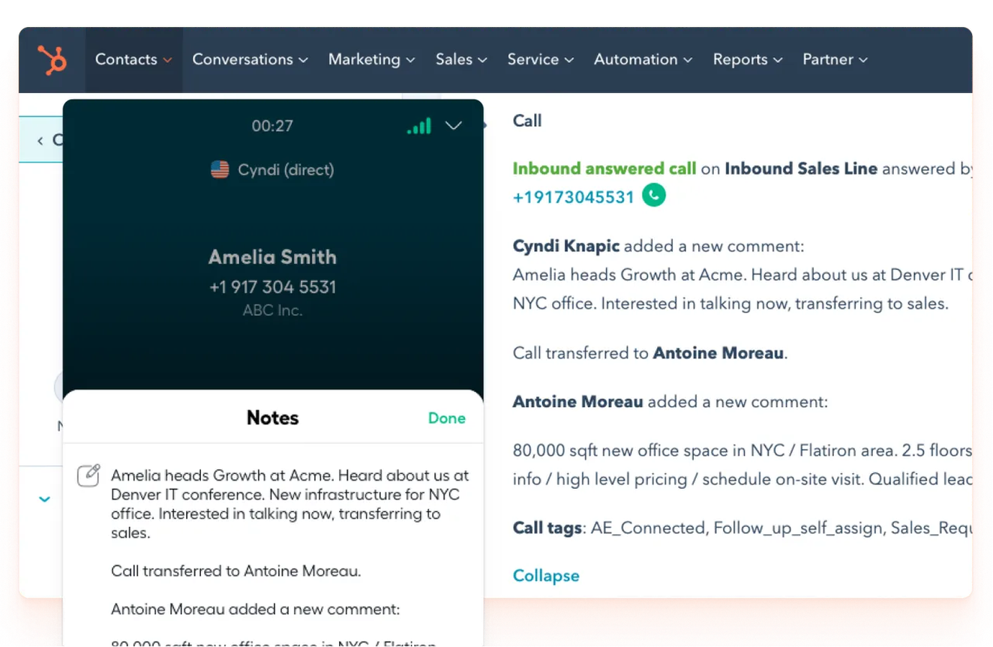
Task: Open the Service dropdown menu
Action: point(540,60)
